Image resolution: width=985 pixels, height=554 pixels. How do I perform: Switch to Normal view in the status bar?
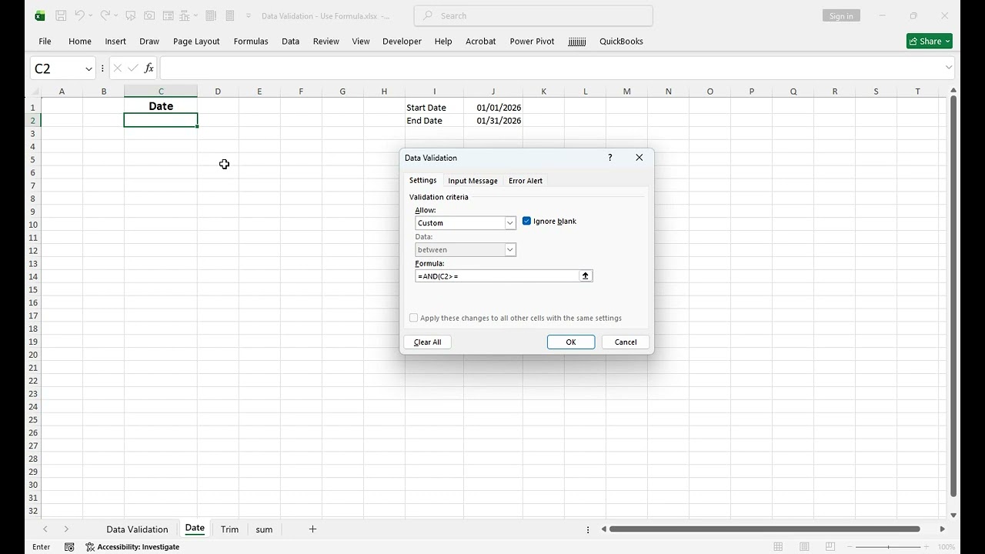click(778, 547)
